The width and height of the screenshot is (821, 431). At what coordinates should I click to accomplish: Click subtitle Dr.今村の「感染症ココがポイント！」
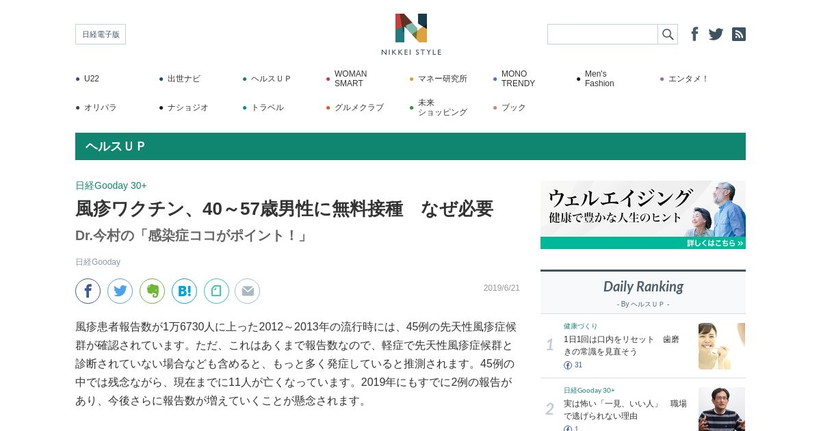click(x=192, y=235)
